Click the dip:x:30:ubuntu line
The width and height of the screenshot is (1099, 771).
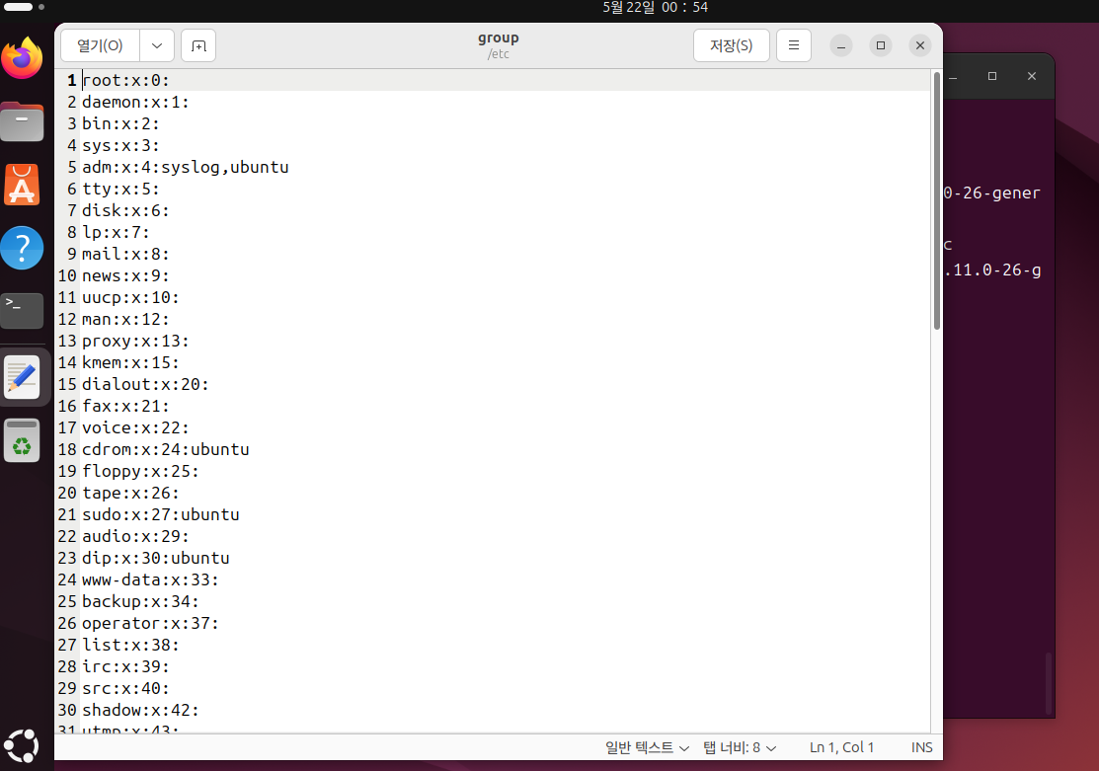[156, 559]
